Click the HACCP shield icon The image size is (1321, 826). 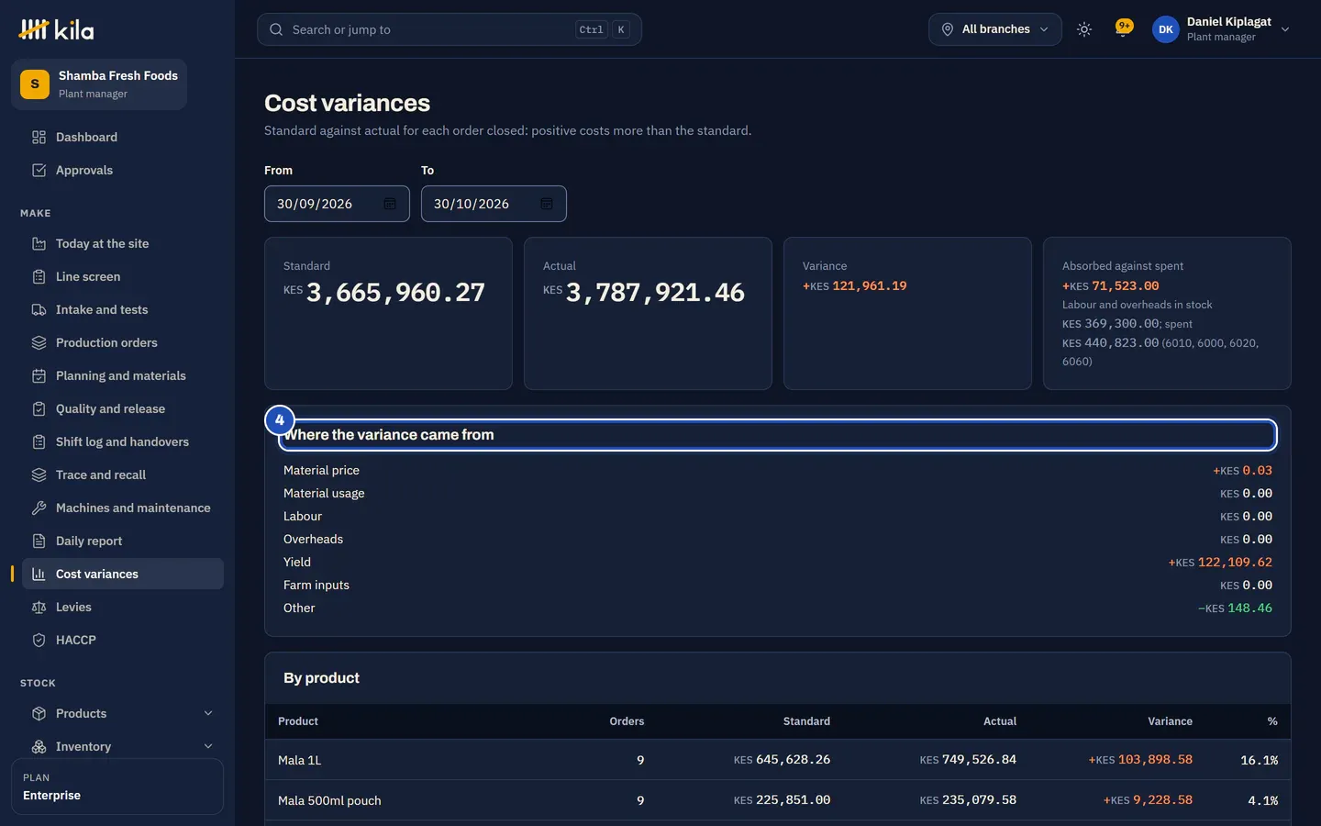39,640
